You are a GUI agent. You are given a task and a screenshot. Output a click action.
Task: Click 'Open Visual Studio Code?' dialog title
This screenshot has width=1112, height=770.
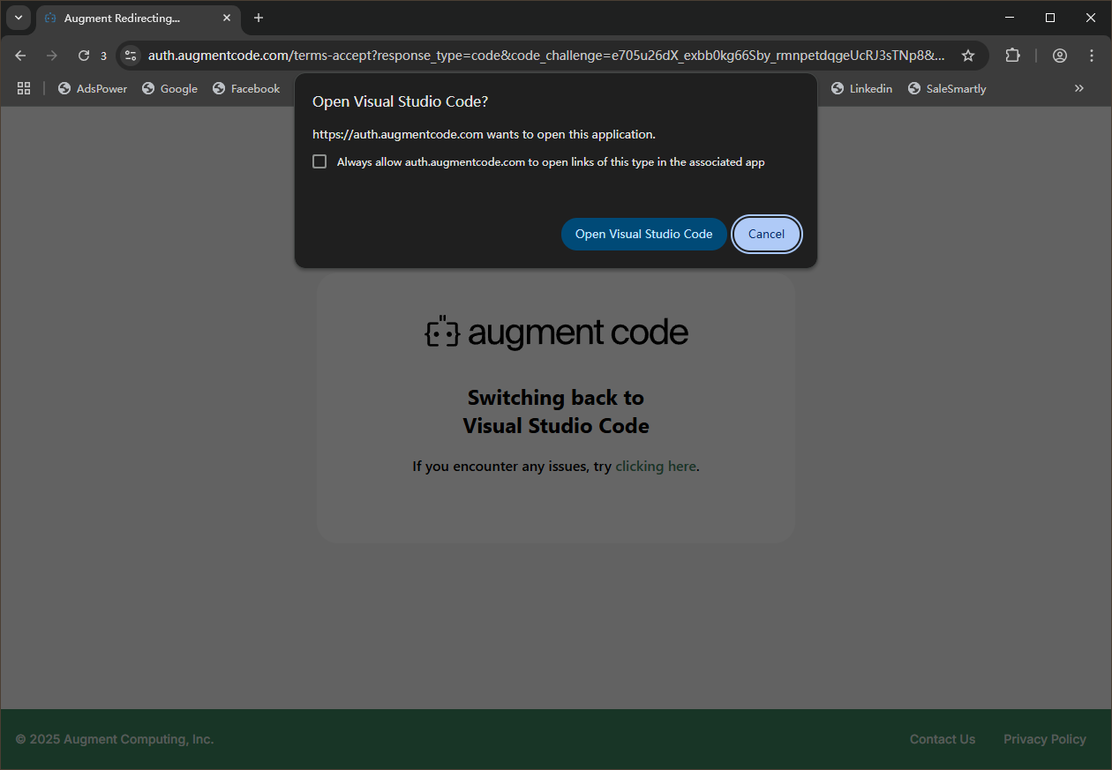pyautogui.click(x=401, y=101)
